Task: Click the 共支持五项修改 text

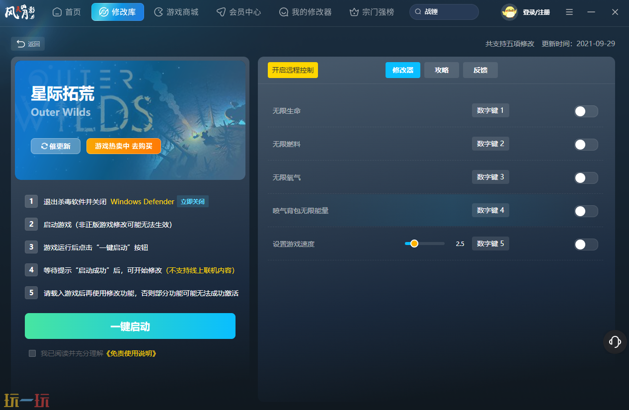Action: point(510,44)
